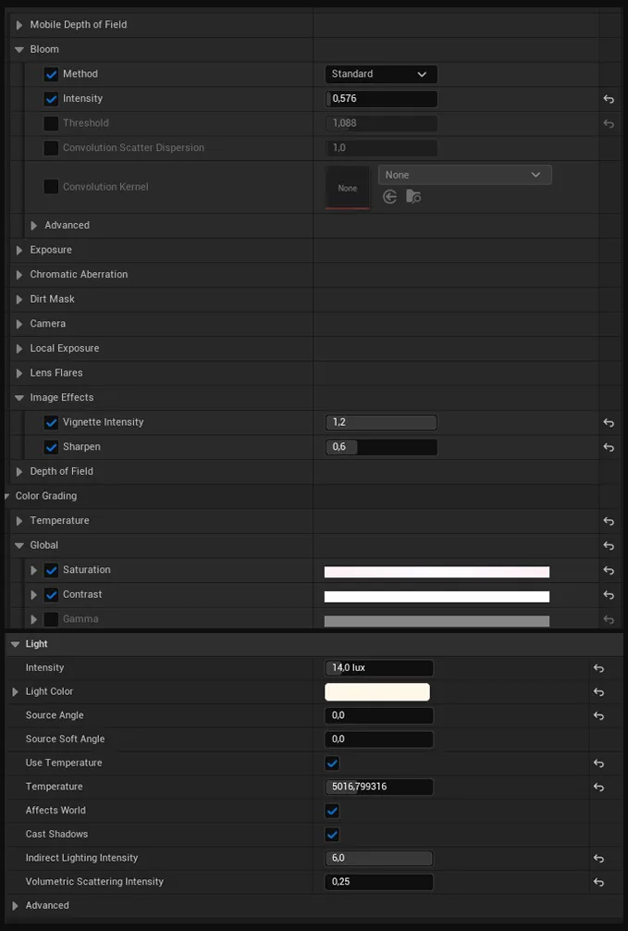Viewport: 628px width, 931px height.
Task: Open the Saturation color bar picker
Action: (437, 572)
